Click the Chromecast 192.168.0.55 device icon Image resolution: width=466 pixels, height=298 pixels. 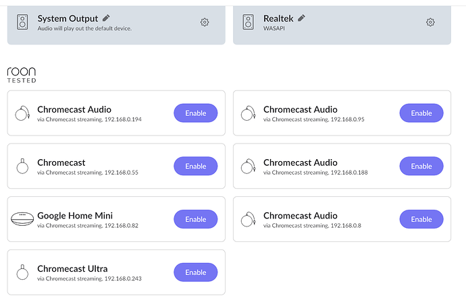coord(22,166)
